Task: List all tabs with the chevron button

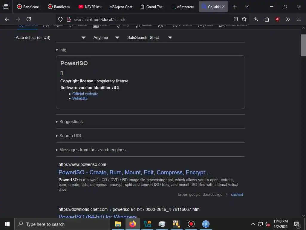Action: (x=247, y=7)
